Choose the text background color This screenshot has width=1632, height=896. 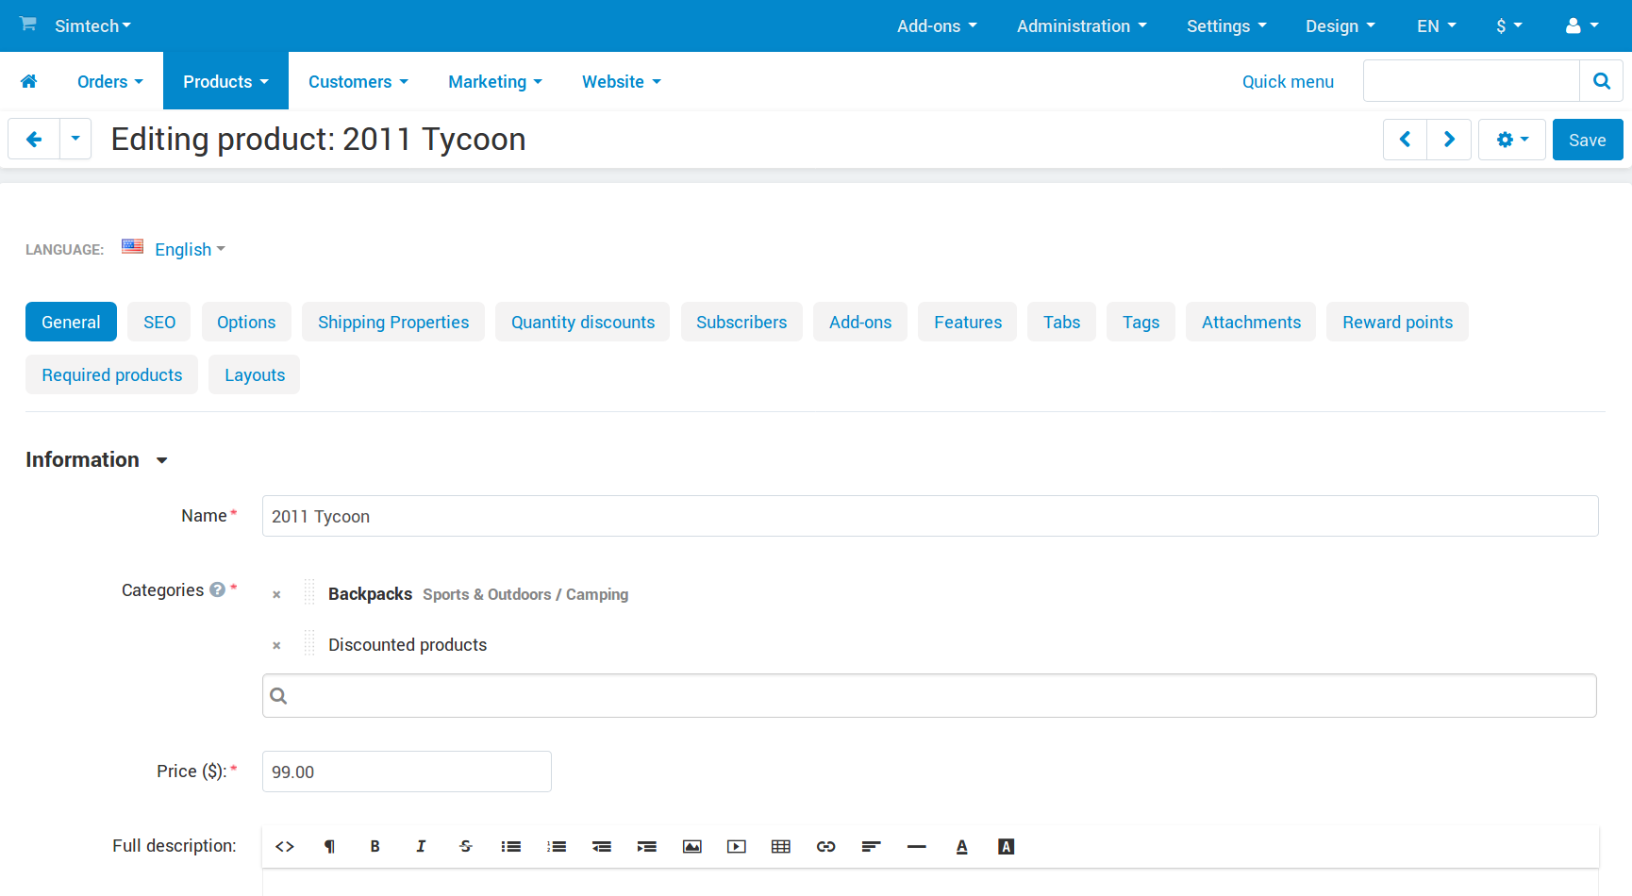(x=1007, y=847)
